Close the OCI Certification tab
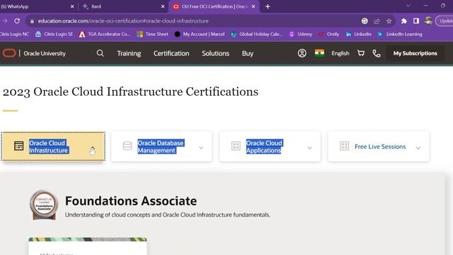 (253, 6)
